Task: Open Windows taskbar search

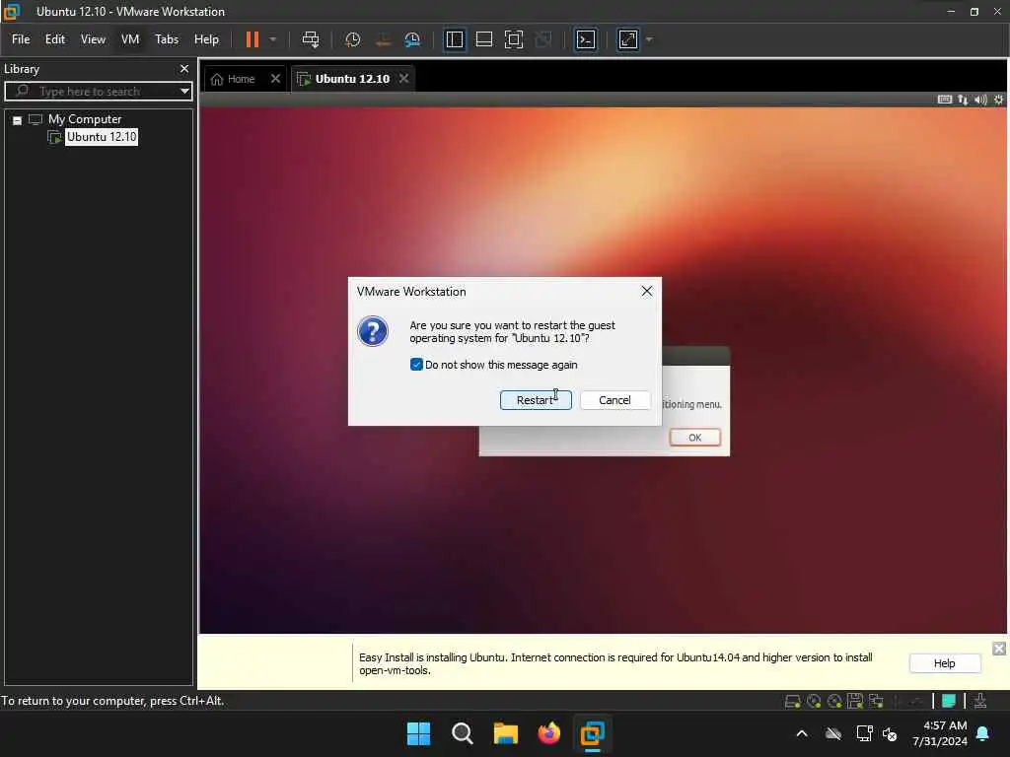Action: [462, 733]
